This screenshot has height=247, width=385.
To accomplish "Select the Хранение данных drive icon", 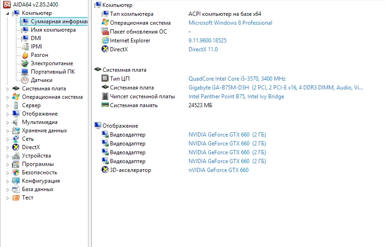I will (x=16, y=130).
